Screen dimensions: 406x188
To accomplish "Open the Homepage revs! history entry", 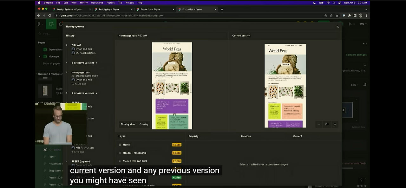I will (x=81, y=72).
